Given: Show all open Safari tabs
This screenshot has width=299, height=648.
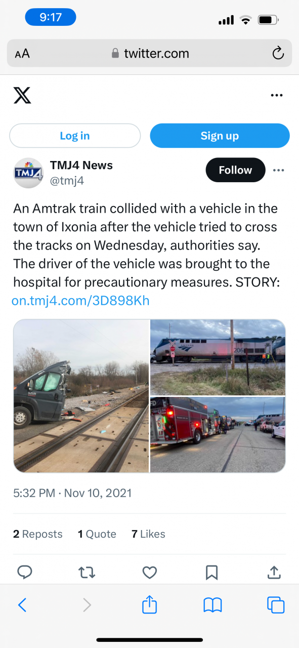Looking at the screenshot, I should tap(276, 604).
